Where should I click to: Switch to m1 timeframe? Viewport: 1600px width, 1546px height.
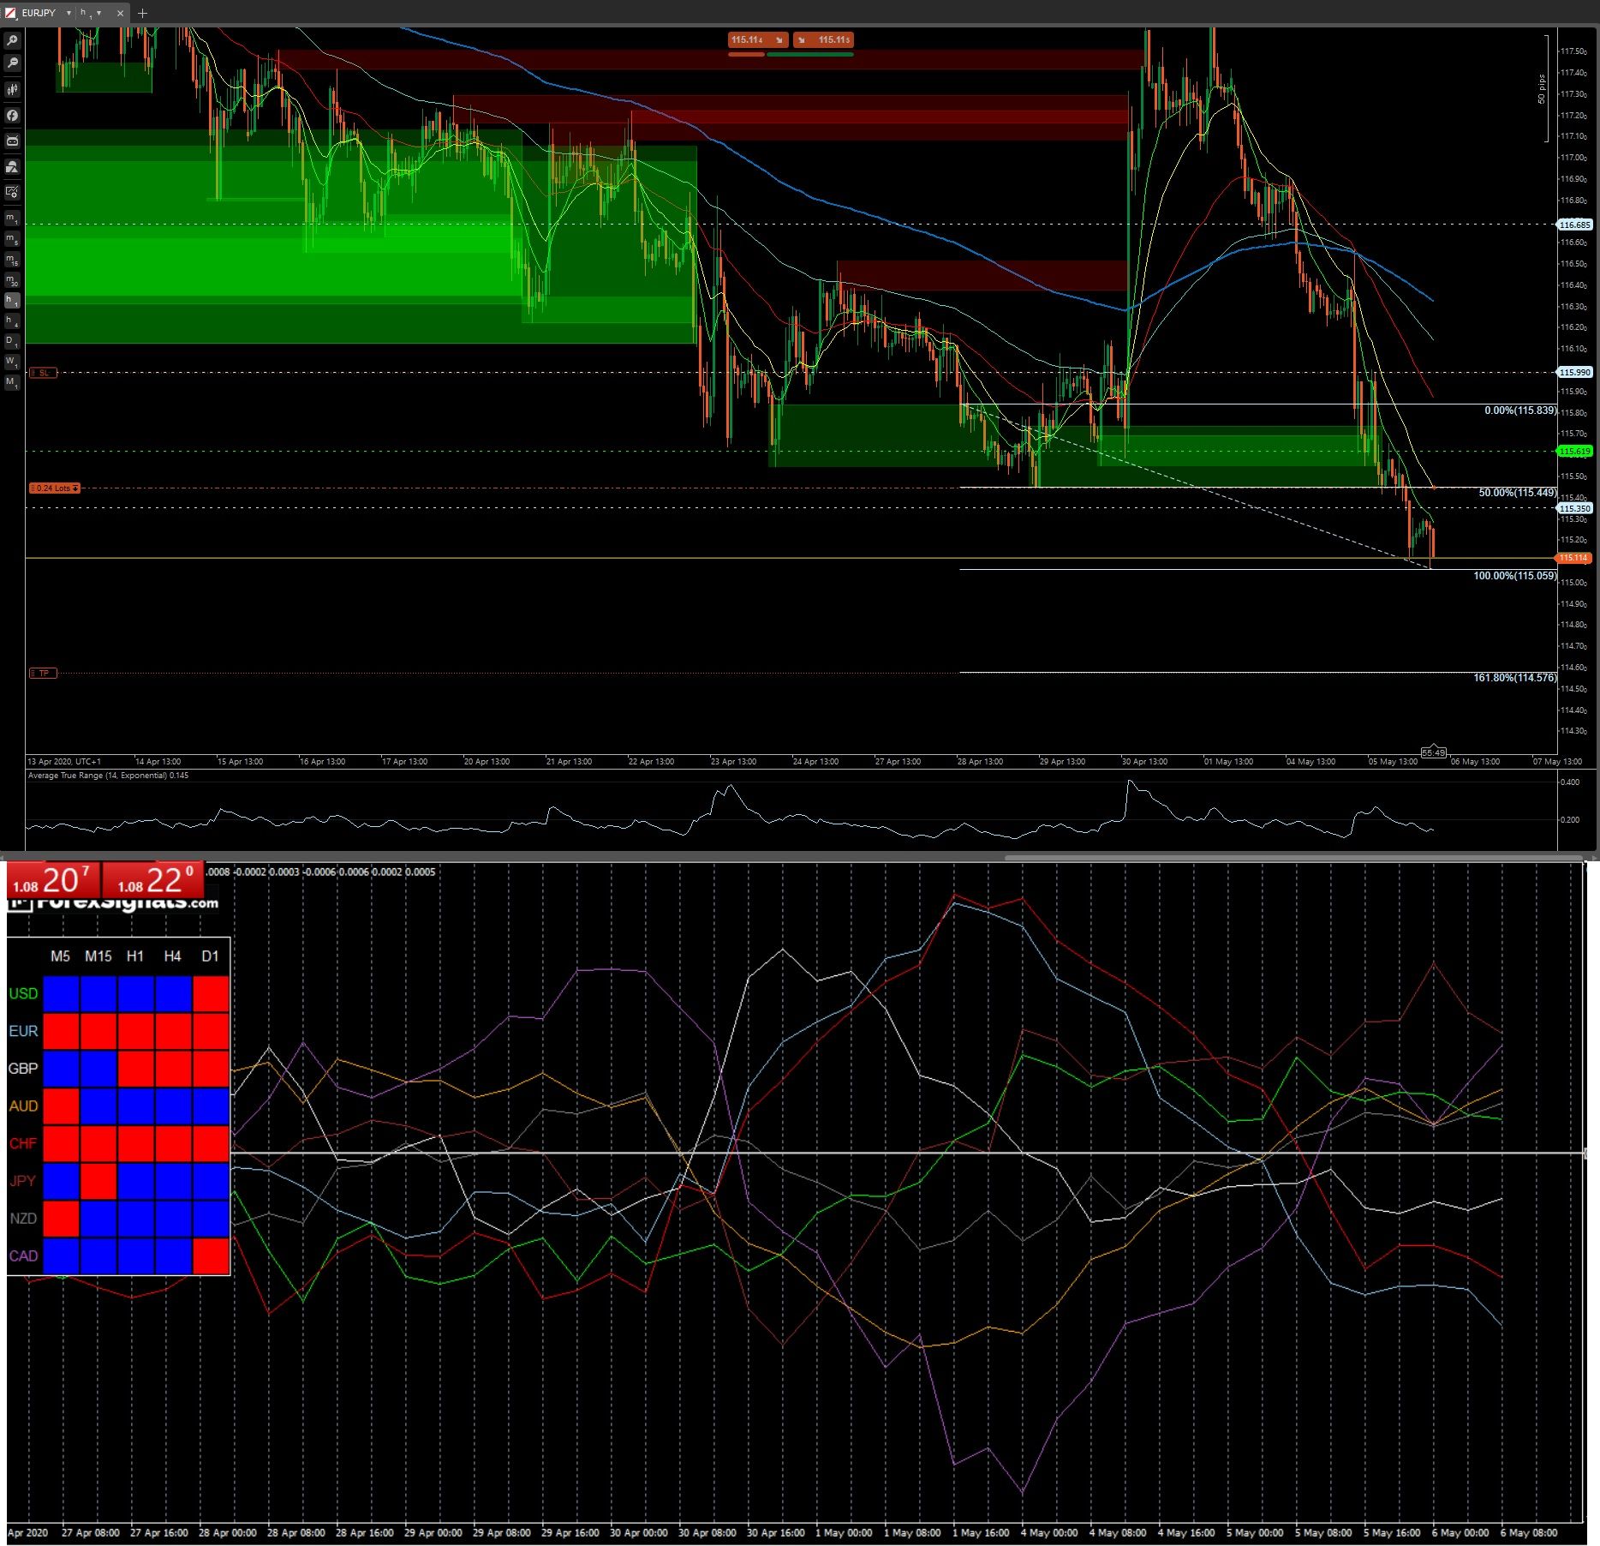(x=12, y=219)
